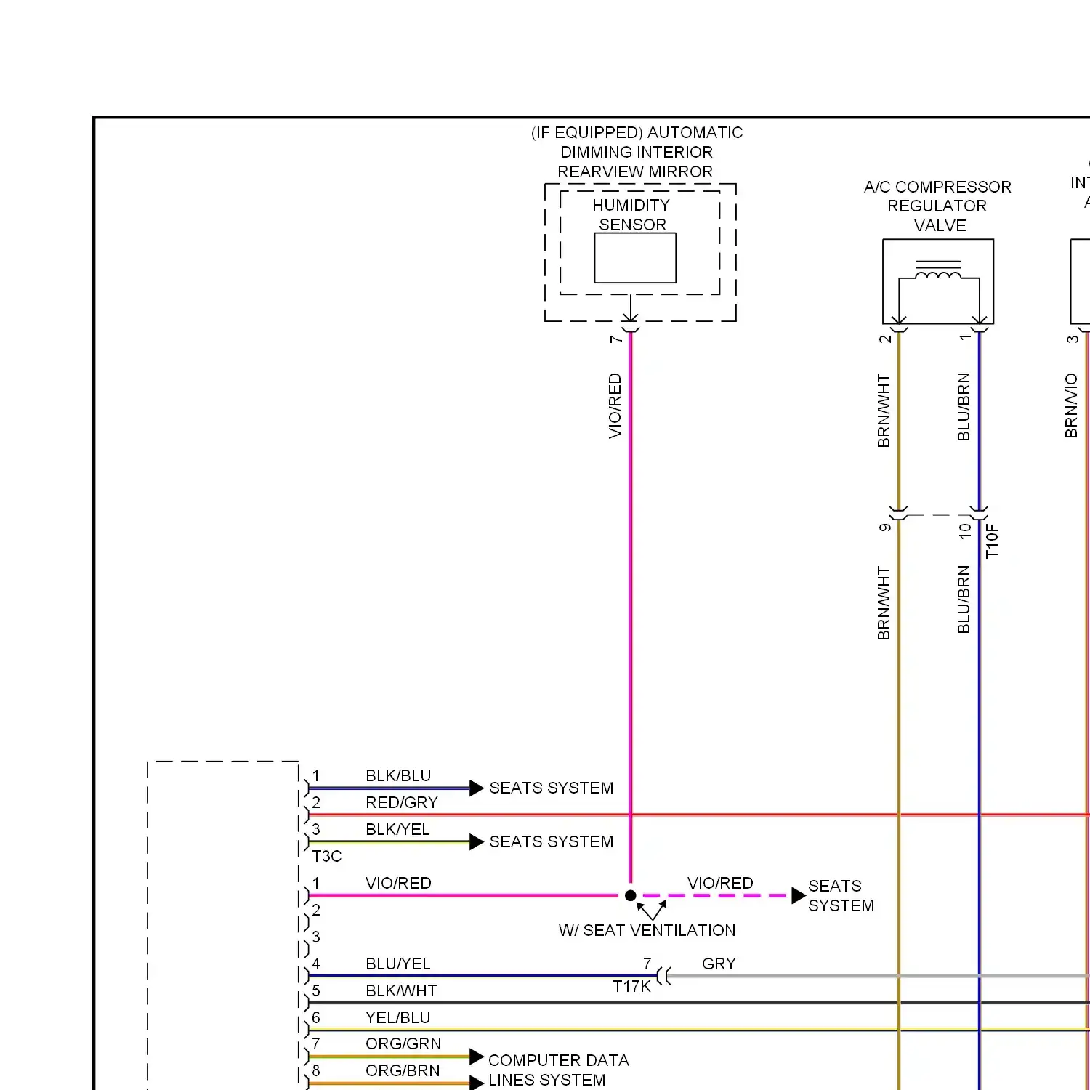The height and width of the screenshot is (1090, 1090).
Task: Click the A/C COMPRESSOR REGULATOR VALVE label
Action: coord(937,206)
